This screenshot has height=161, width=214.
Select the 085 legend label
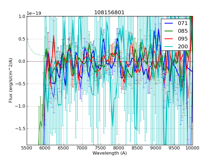tap(183, 31)
